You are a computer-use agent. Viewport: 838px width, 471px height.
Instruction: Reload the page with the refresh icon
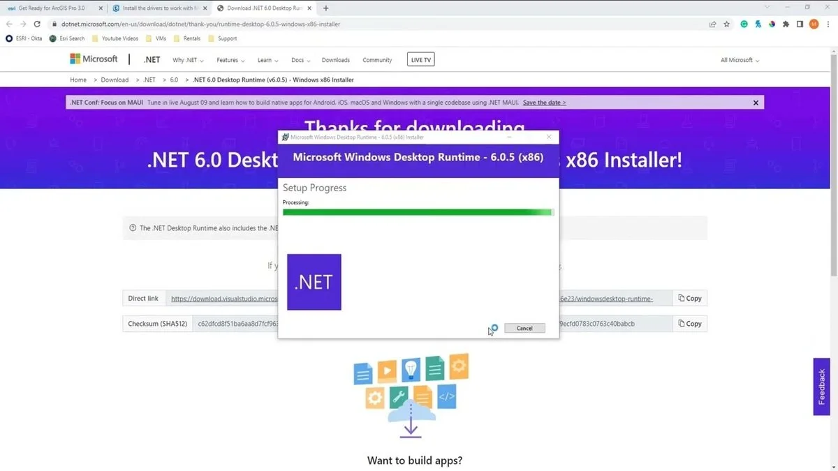(37, 24)
